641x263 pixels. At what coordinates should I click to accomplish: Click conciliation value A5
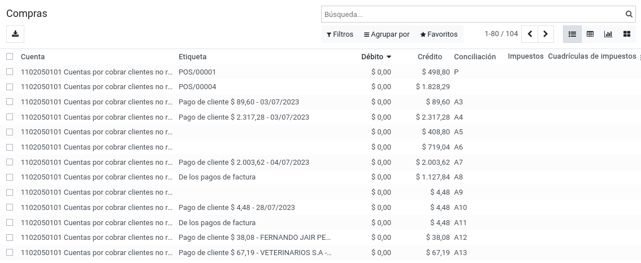458,132
